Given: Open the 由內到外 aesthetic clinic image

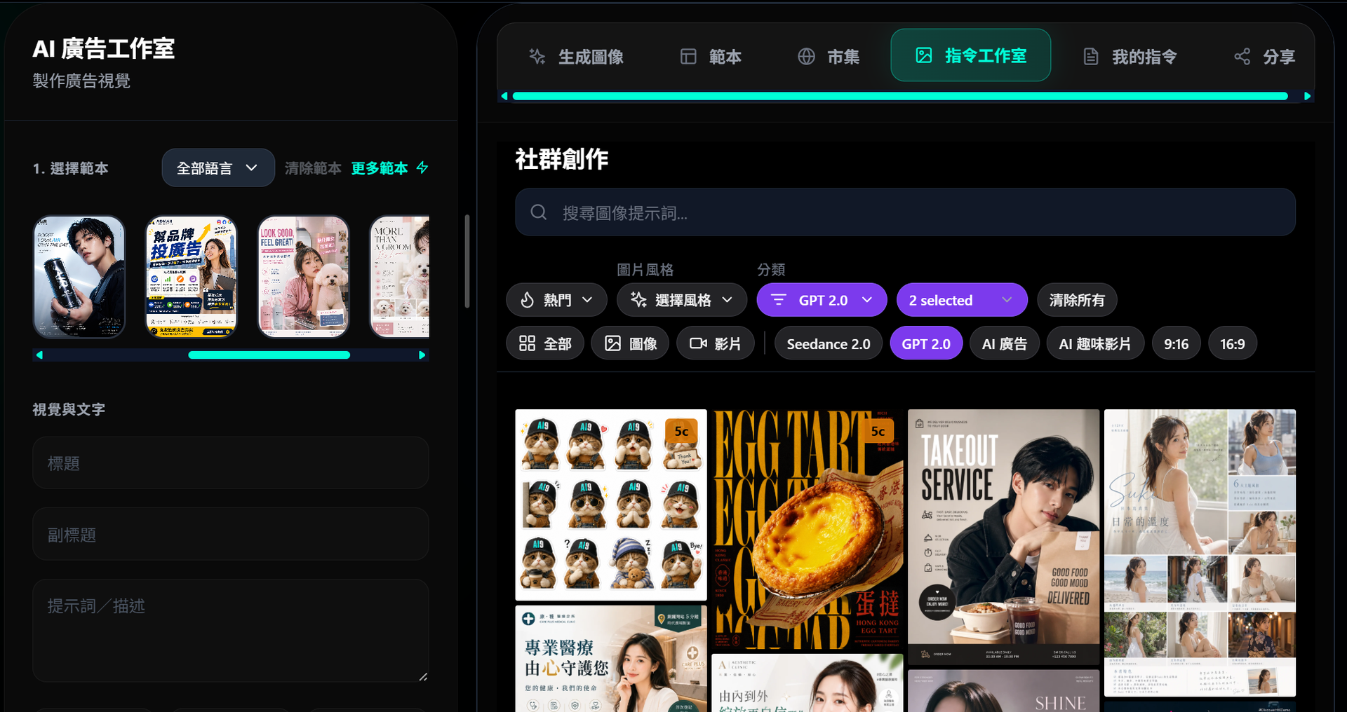Looking at the screenshot, I should [807, 683].
